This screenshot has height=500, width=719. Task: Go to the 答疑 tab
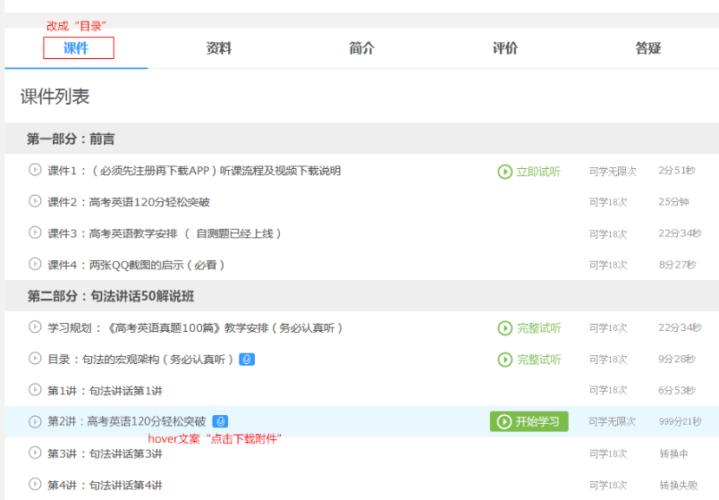tap(648, 48)
